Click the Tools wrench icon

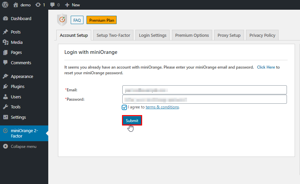(x=6, y=107)
